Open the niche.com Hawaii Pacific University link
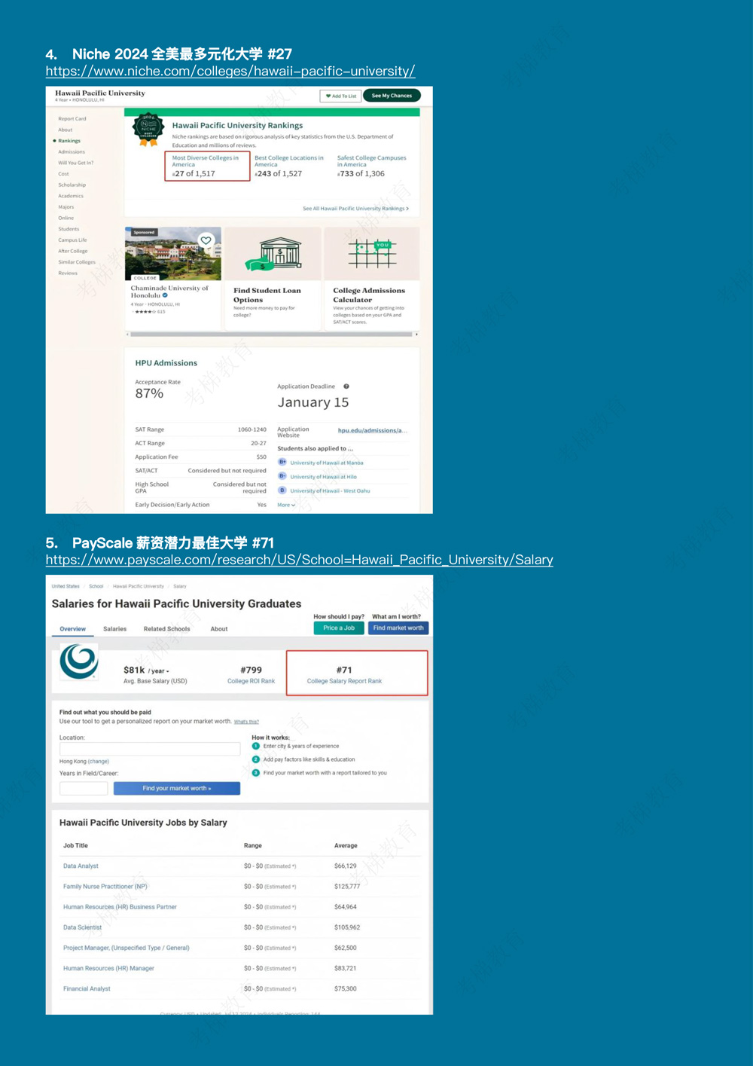This screenshot has width=753, height=1066. point(230,72)
